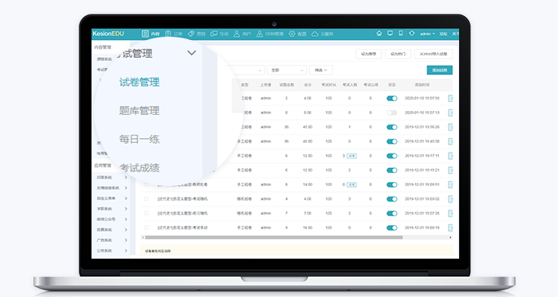Click the 论坛 link in the header
The height and width of the screenshot is (297, 558).
tap(444, 33)
